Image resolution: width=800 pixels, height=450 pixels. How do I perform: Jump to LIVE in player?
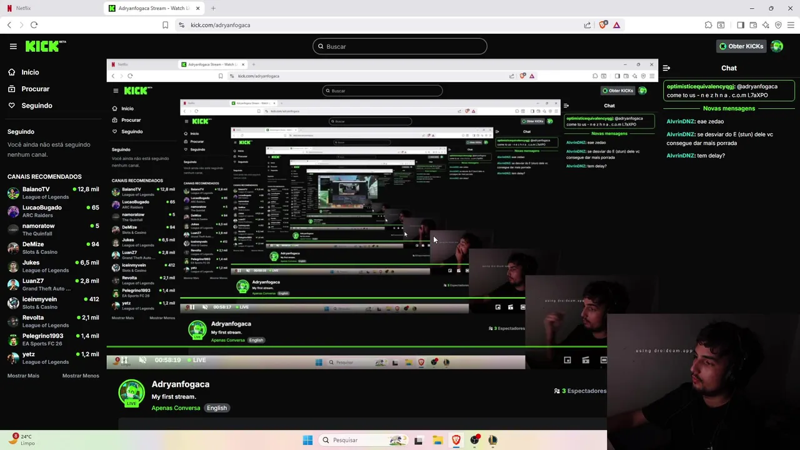(x=196, y=360)
